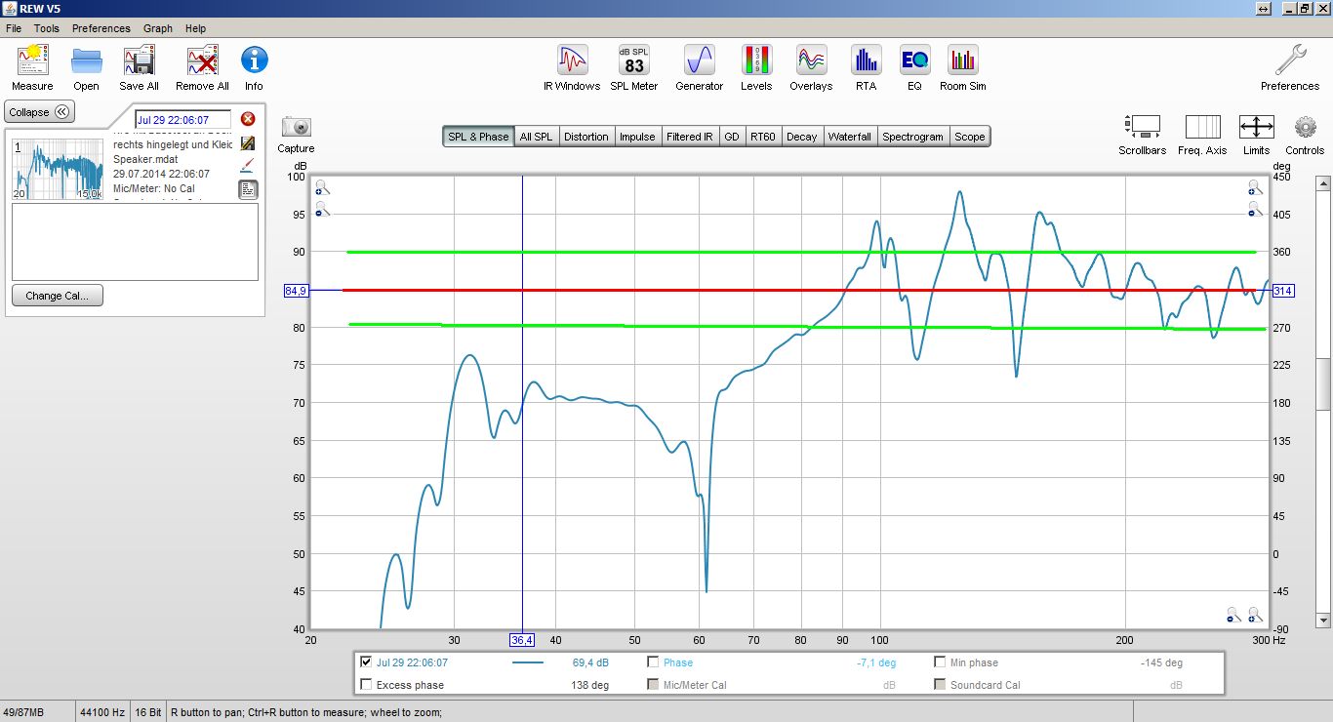The image size is (1333, 722).
Task: Click the measurement notes text area
Action: pos(135,242)
